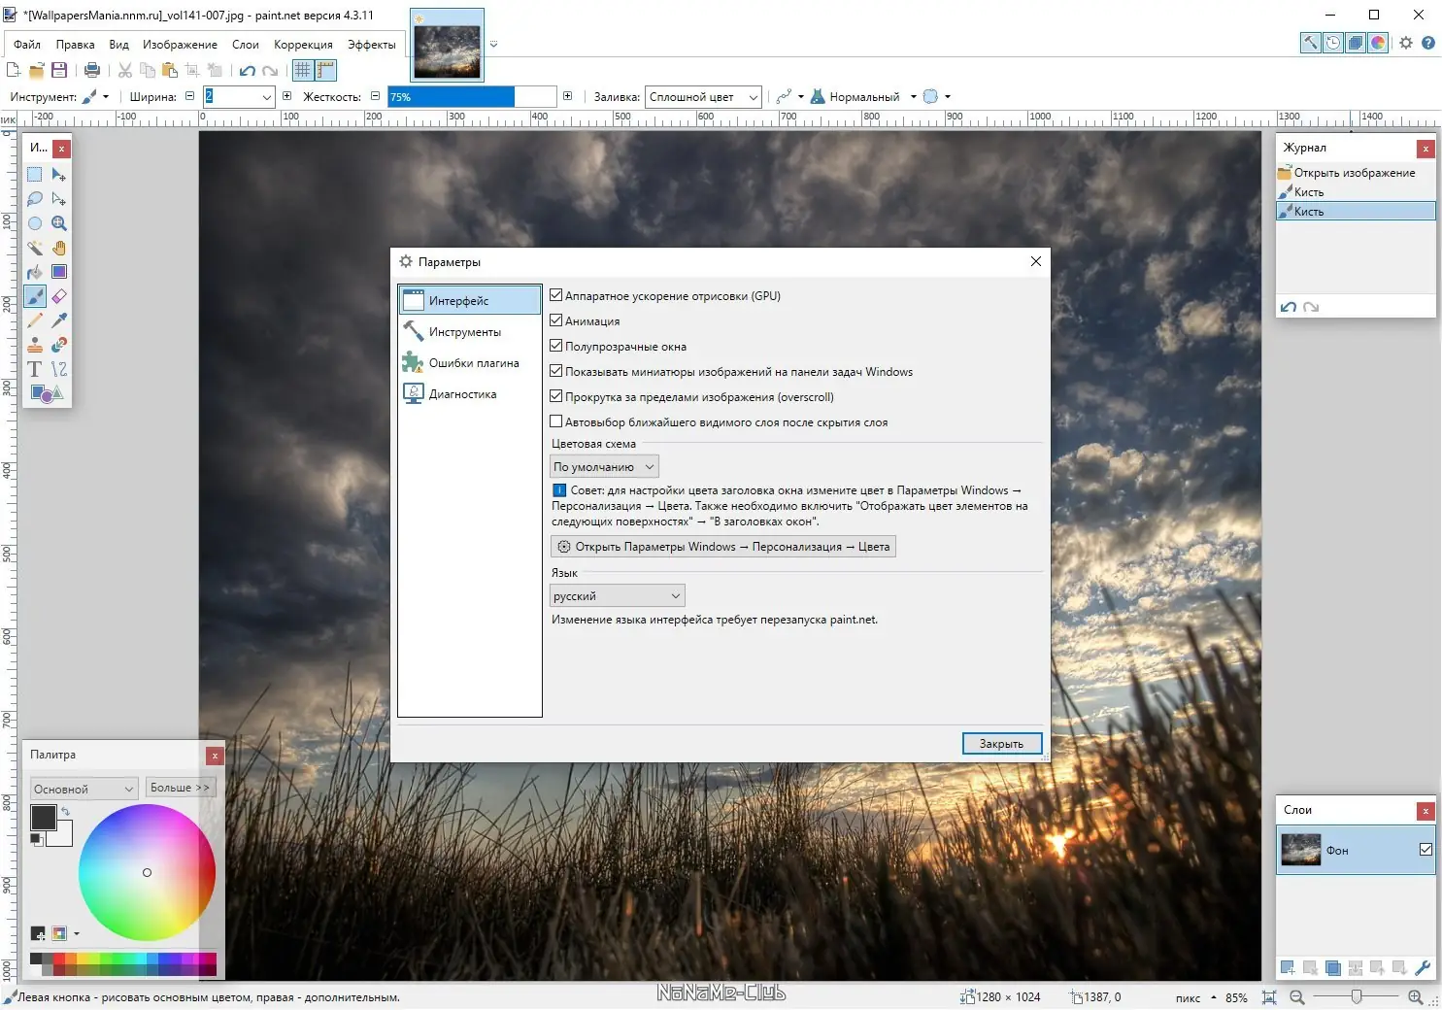Click the Undo arrow in the main toolbar
This screenshot has width=1442, height=1010.
tap(248, 70)
